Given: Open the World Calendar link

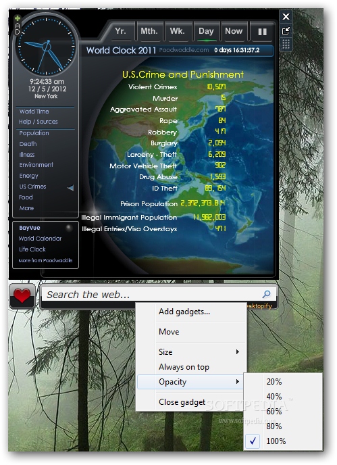Looking at the screenshot, I should 40,239.
